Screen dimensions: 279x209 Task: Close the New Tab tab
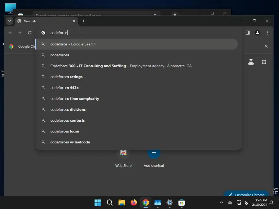pos(74,21)
